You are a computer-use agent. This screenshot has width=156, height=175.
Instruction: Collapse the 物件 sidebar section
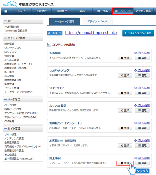click(5, 21)
